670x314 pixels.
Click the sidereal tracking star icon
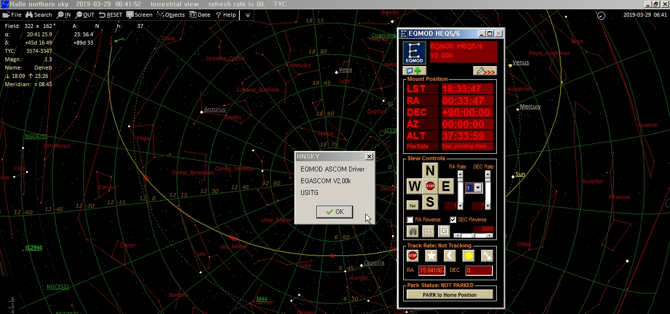(431, 256)
